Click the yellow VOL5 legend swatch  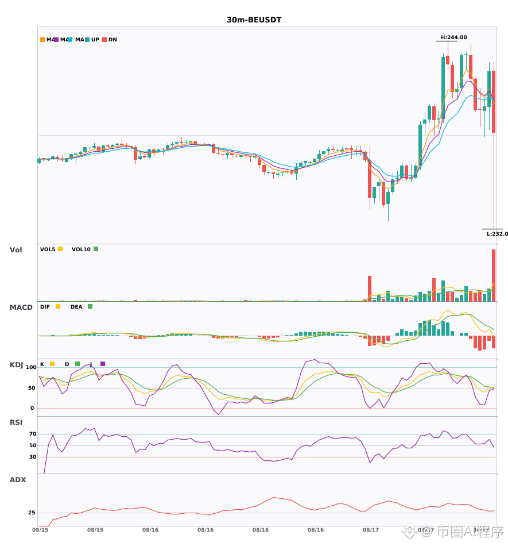(x=60, y=249)
